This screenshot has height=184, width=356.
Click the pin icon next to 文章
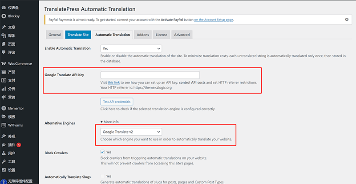4,27
